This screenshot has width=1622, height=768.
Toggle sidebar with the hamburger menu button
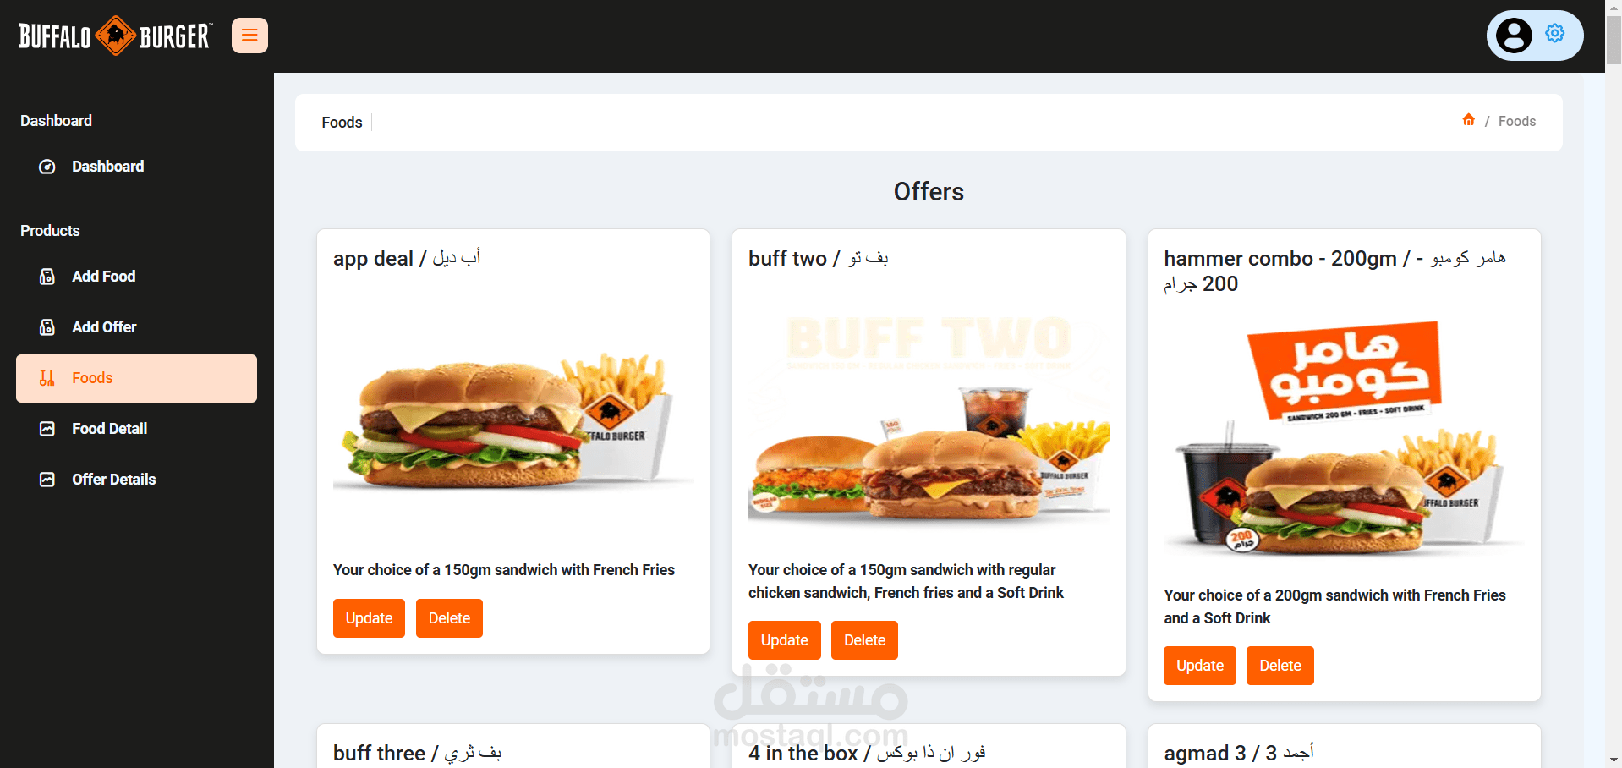point(249,36)
